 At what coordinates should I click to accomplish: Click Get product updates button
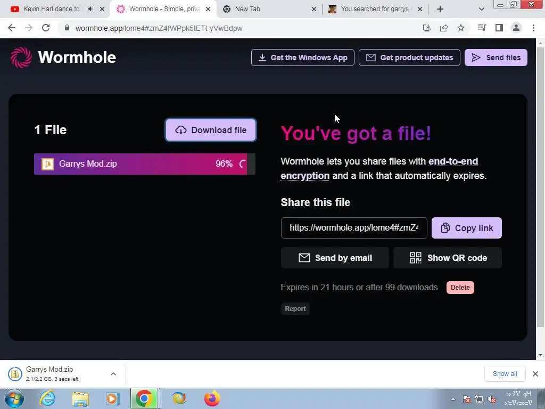click(x=409, y=58)
